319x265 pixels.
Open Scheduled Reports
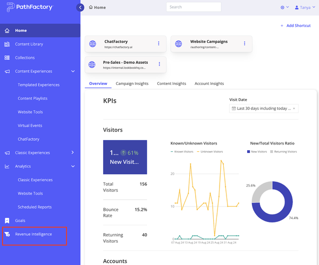click(x=35, y=207)
